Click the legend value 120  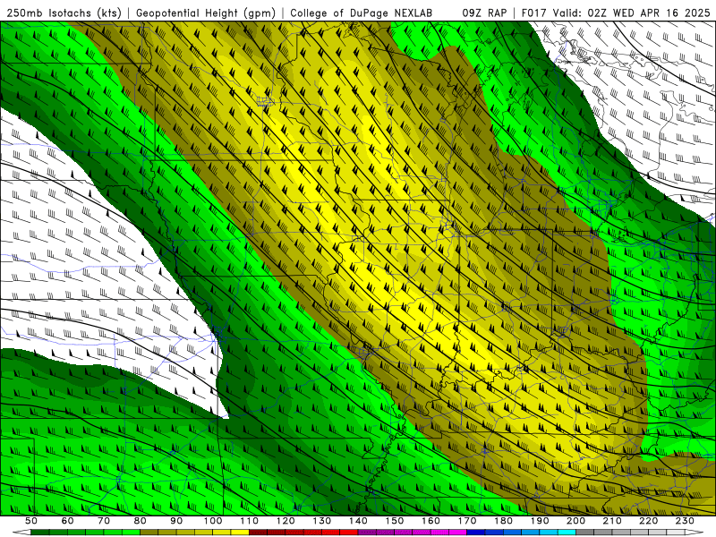pos(286,521)
